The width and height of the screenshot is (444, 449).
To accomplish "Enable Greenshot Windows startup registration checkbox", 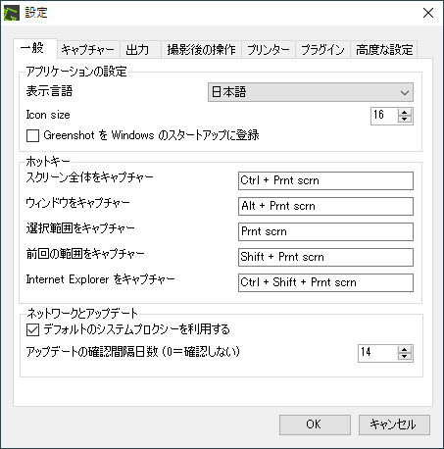I will pyautogui.click(x=32, y=135).
